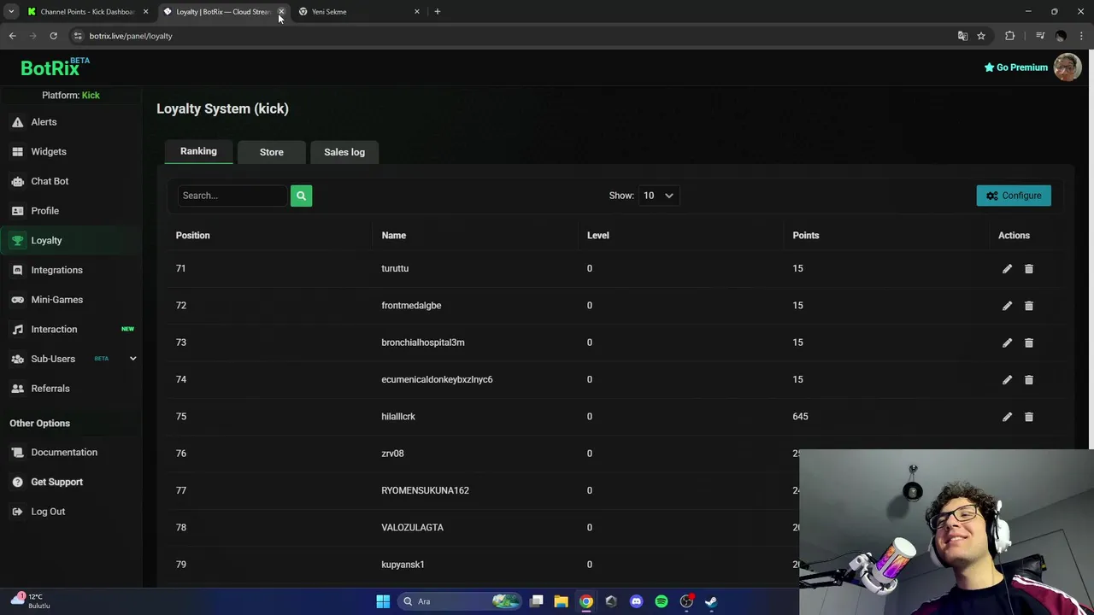Open Discord from the taskbar
Image resolution: width=1094 pixels, height=615 pixels.
point(636,601)
